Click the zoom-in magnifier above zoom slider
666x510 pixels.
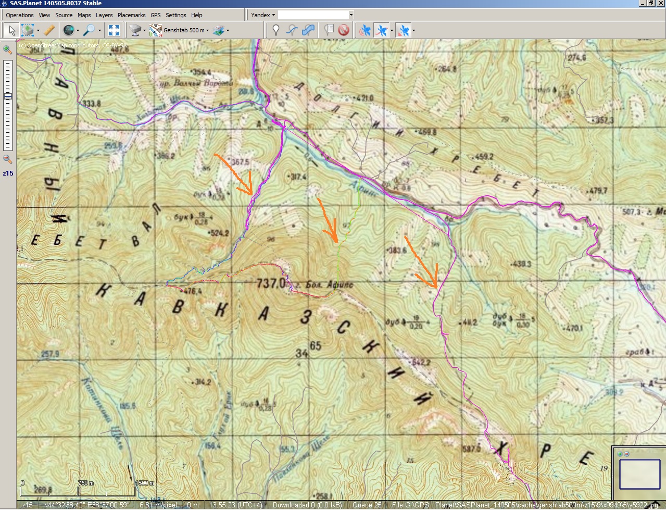[x=8, y=50]
